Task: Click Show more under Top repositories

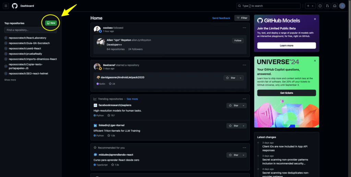Action: (10, 80)
